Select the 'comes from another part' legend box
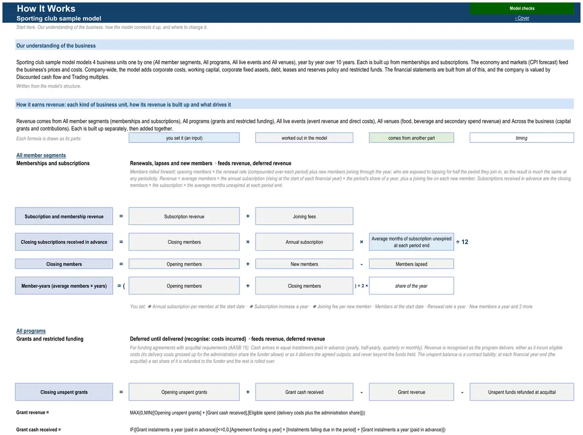 coord(412,138)
